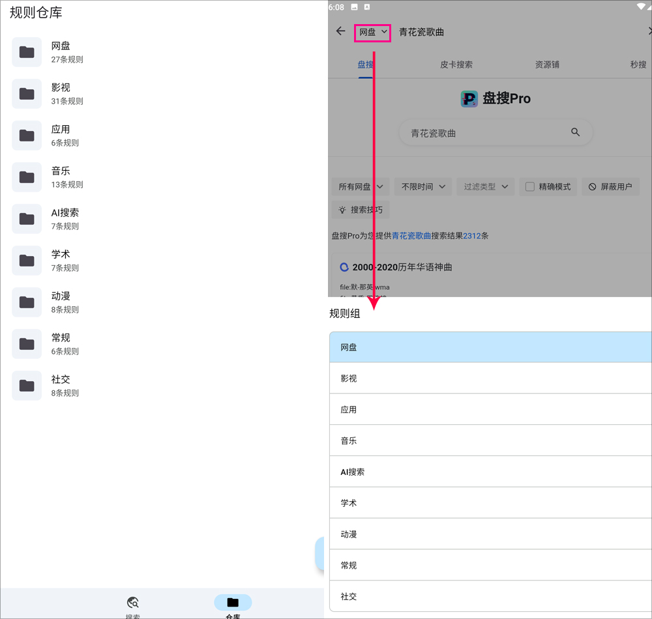Click the 屏蔽用户 button
Image resolution: width=652 pixels, height=619 pixels.
coord(610,187)
